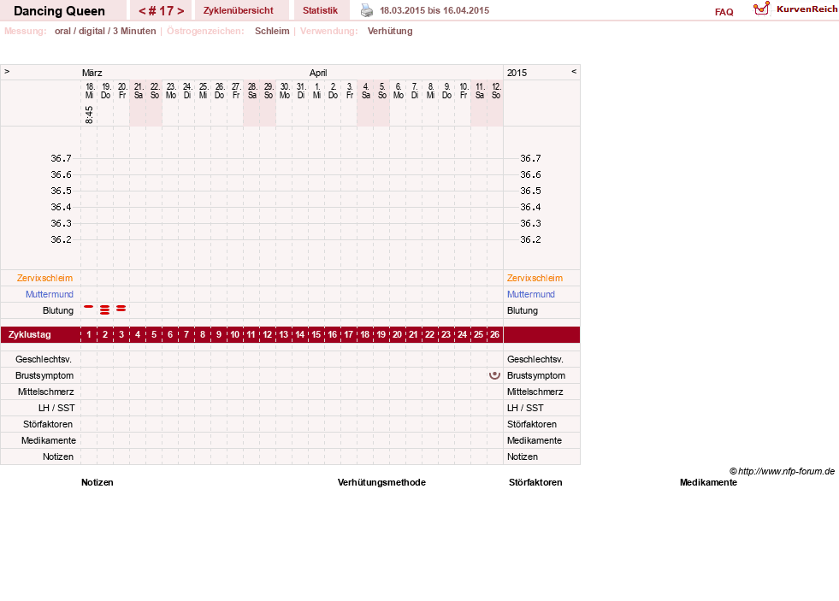Click the bold Medikamente heading below chart
The height and width of the screenshot is (601, 839).
(x=708, y=482)
